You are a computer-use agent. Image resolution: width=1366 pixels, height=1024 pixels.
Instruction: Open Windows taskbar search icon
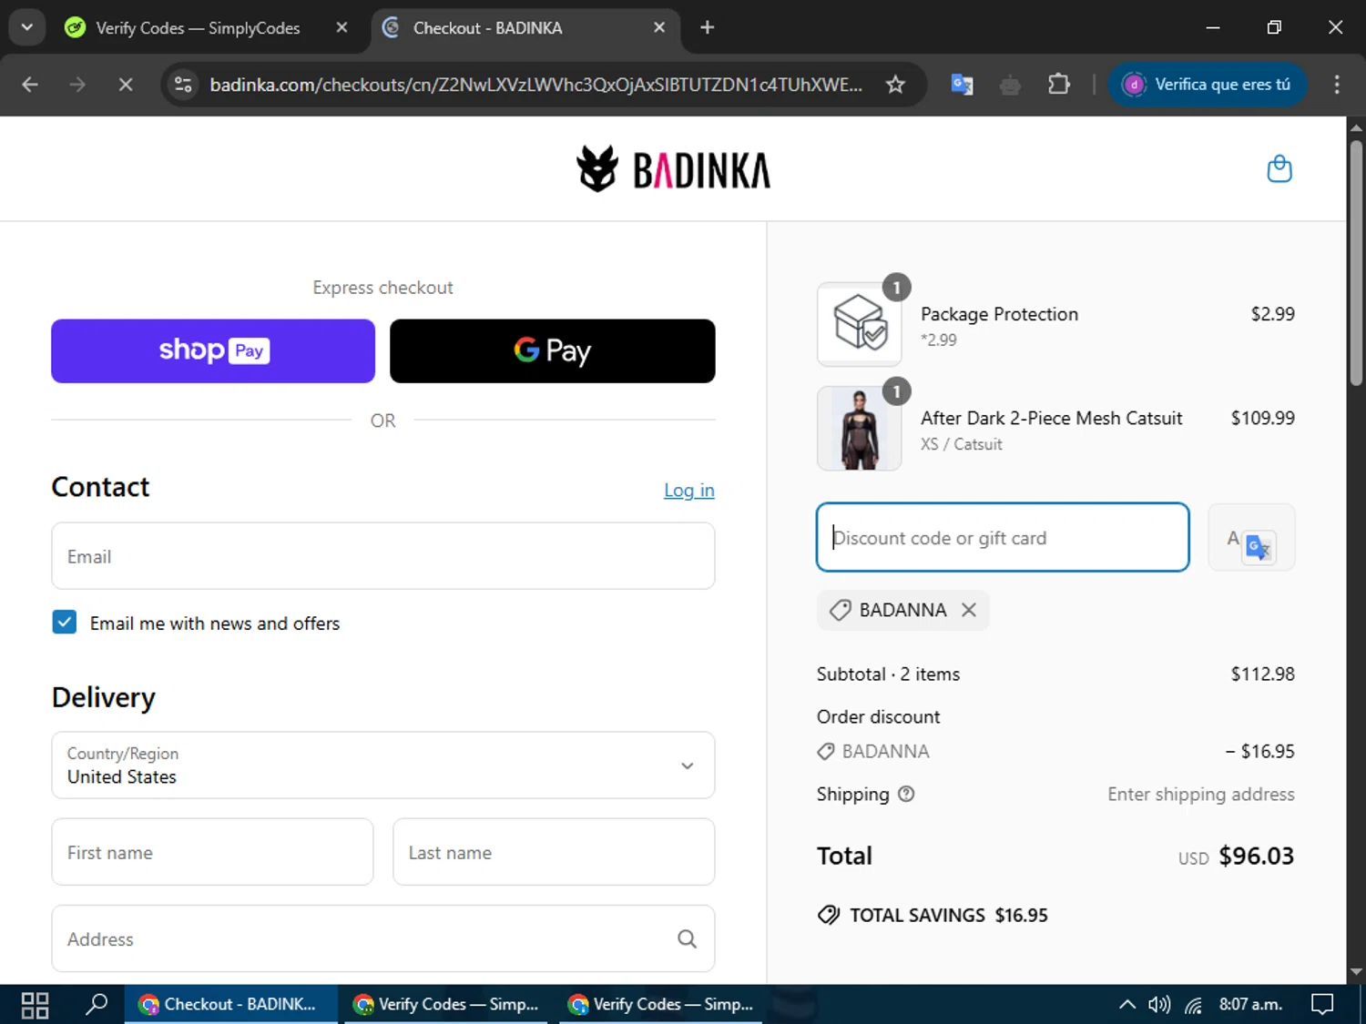click(x=97, y=1005)
